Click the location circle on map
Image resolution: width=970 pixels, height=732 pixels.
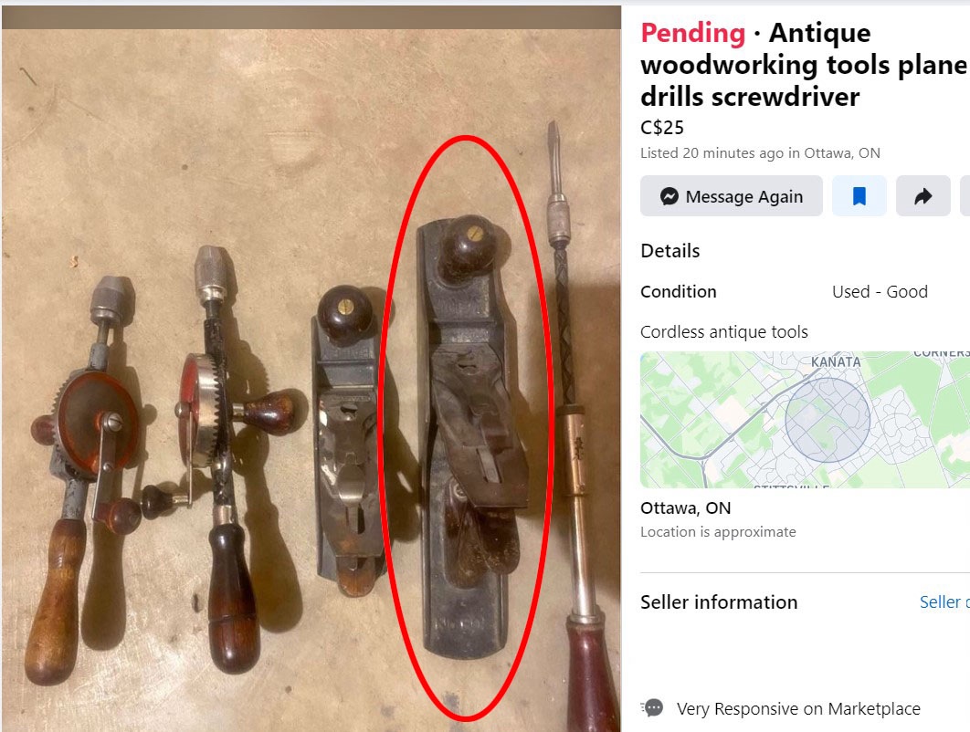(x=828, y=420)
